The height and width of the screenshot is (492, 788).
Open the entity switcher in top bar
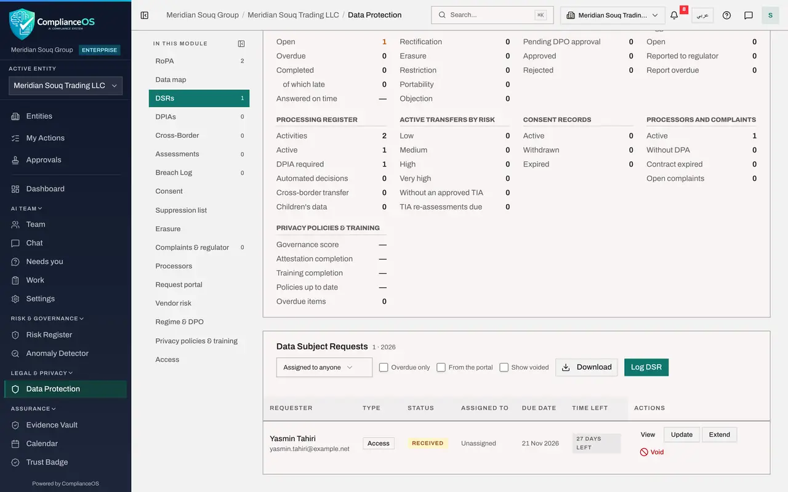pos(613,15)
